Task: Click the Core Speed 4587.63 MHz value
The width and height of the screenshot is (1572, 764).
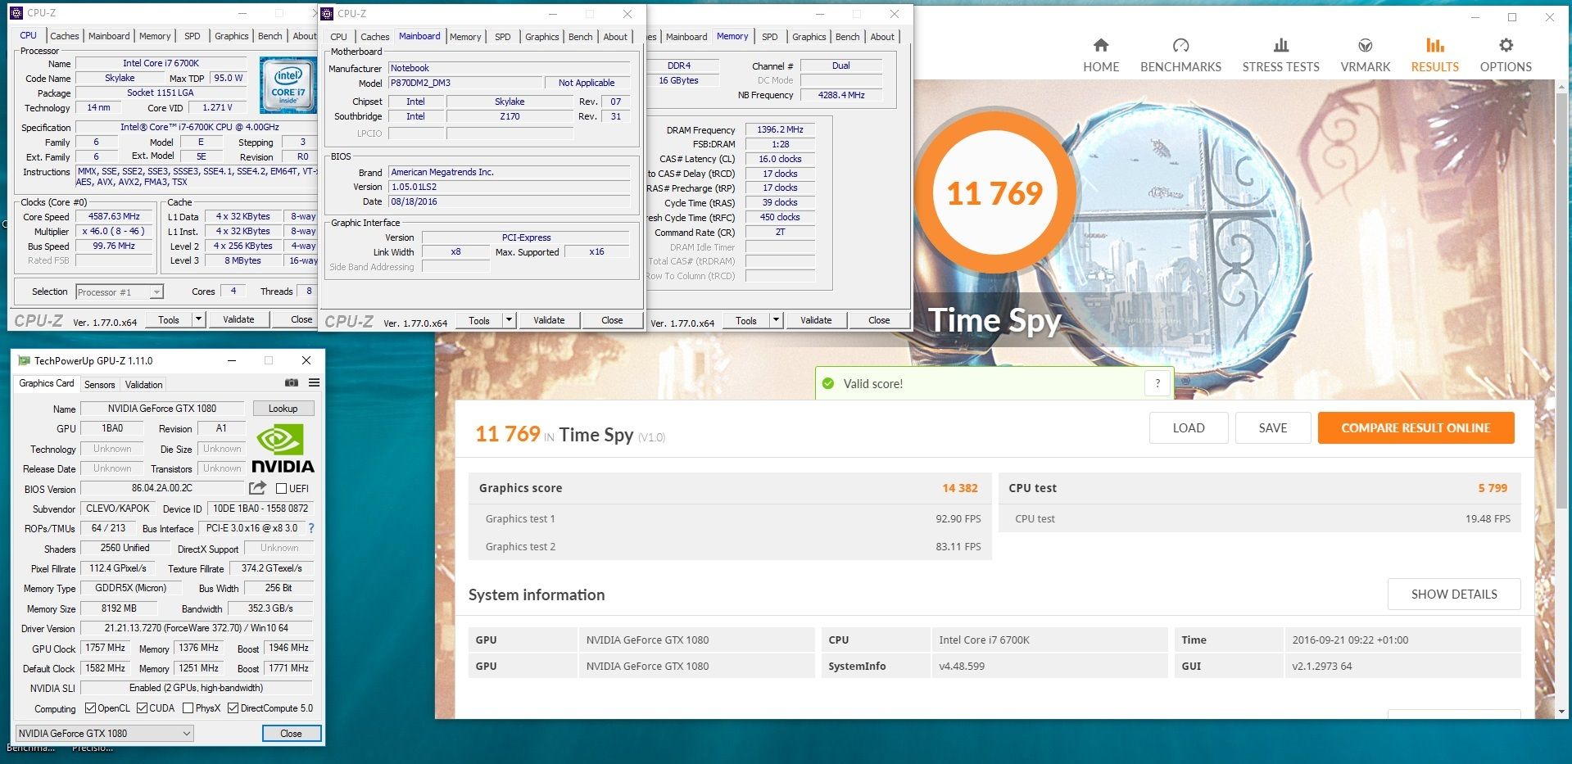Action: (x=114, y=216)
